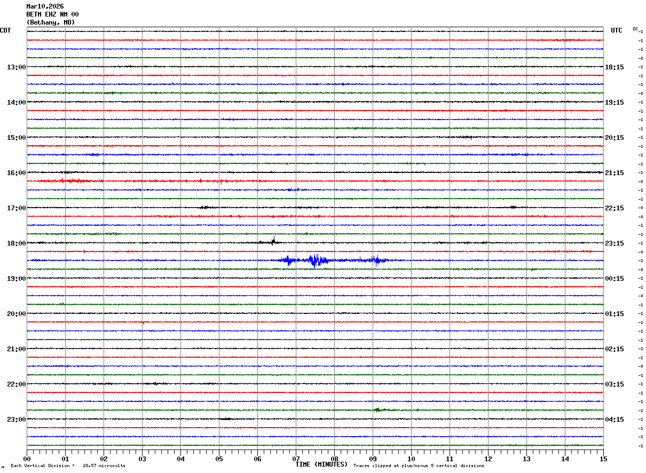The height and width of the screenshot is (473, 646).
Task: Click minute 07 on the bottom axis
Action: 296,459
